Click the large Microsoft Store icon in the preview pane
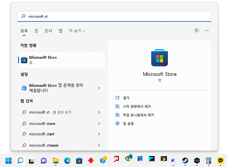Viewport: 227px width, 167px height. pos(160,58)
